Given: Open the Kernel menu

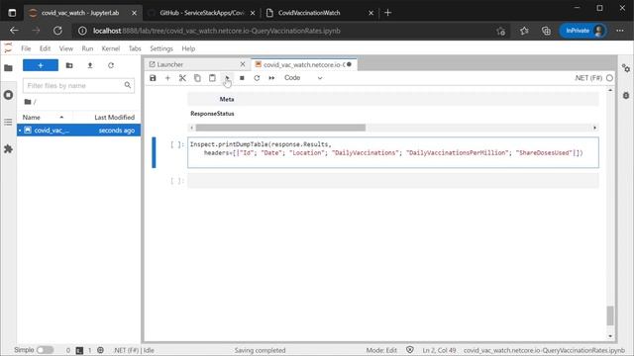Looking at the screenshot, I should pyautogui.click(x=110, y=48).
